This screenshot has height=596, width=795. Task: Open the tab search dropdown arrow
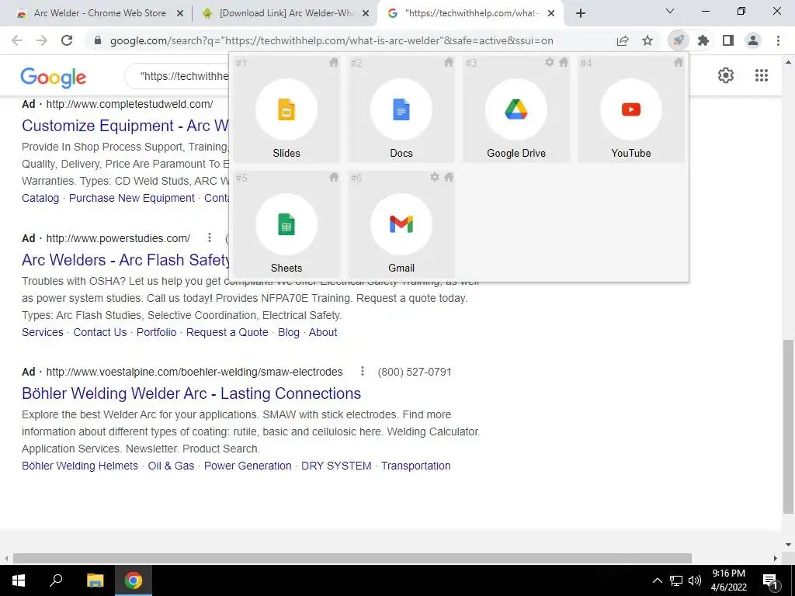[x=670, y=11]
